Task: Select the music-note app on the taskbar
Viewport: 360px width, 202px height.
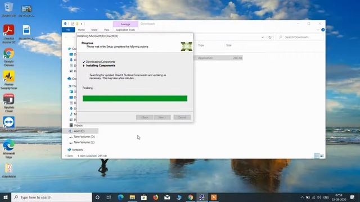Action: (x=202, y=197)
